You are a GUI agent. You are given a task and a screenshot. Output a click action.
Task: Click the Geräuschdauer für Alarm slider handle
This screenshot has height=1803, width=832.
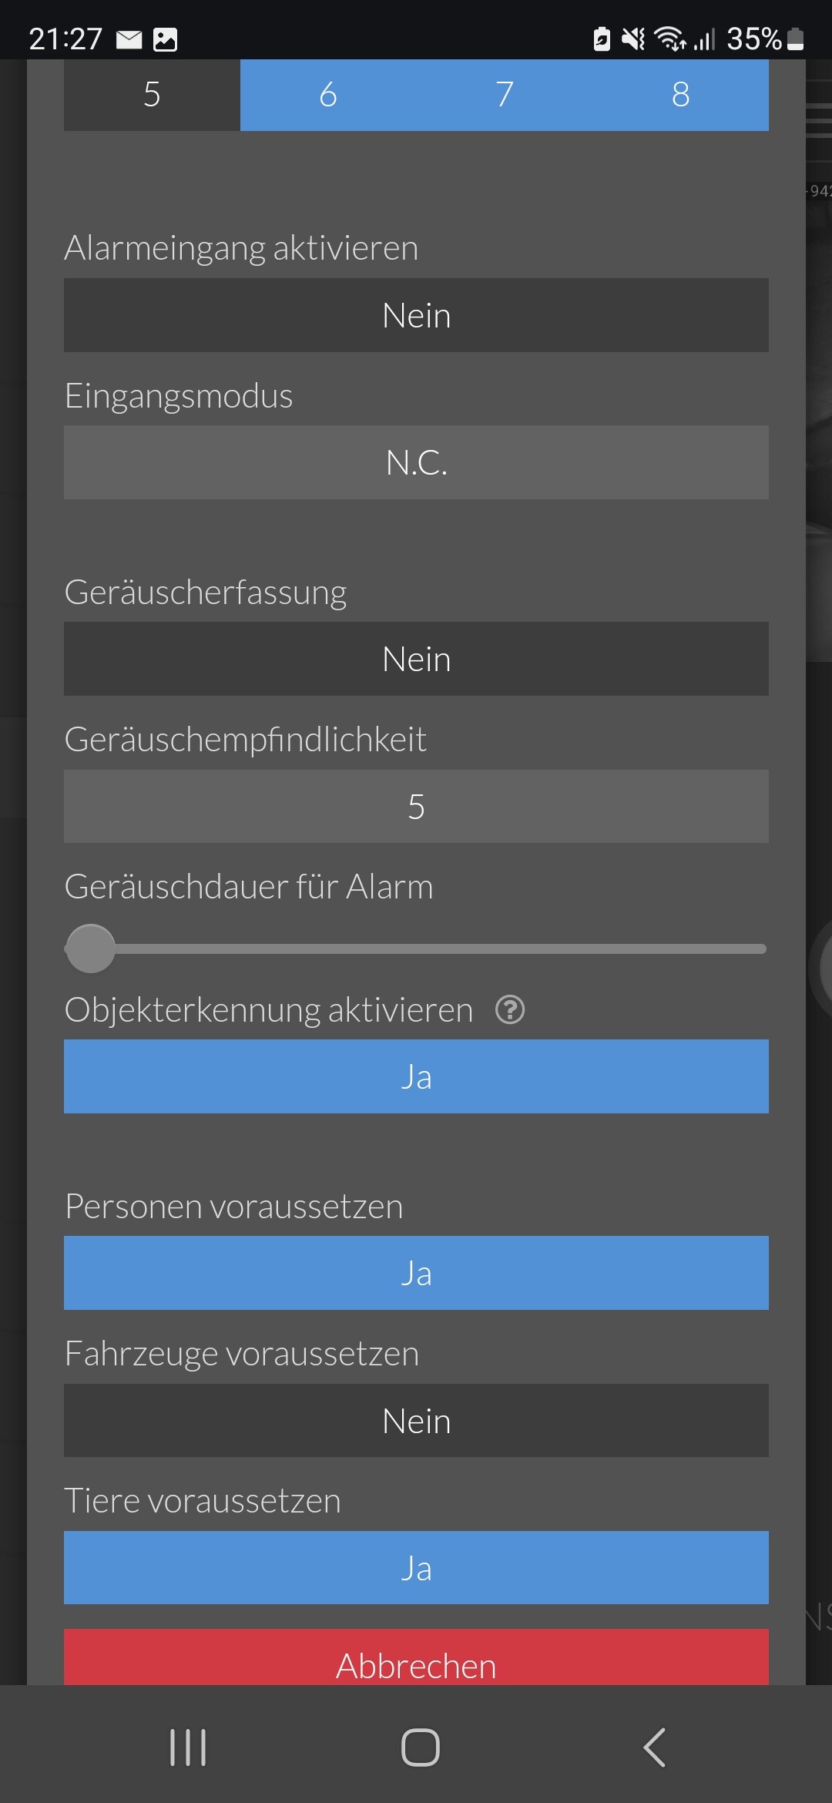coord(90,949)
